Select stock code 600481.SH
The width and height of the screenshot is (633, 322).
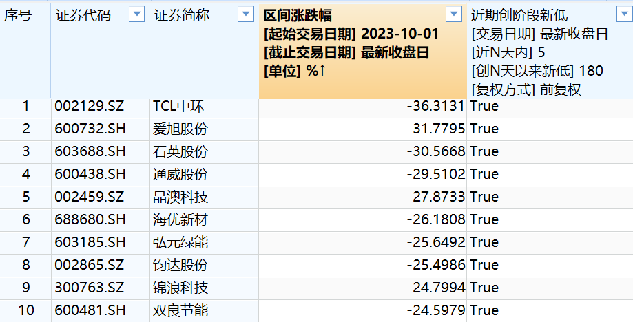click(90, 310)
